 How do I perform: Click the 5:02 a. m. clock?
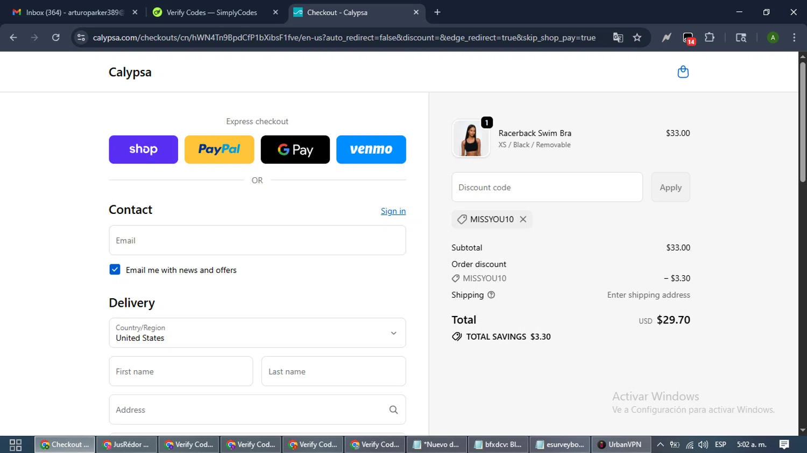click(x=752, y=445)
